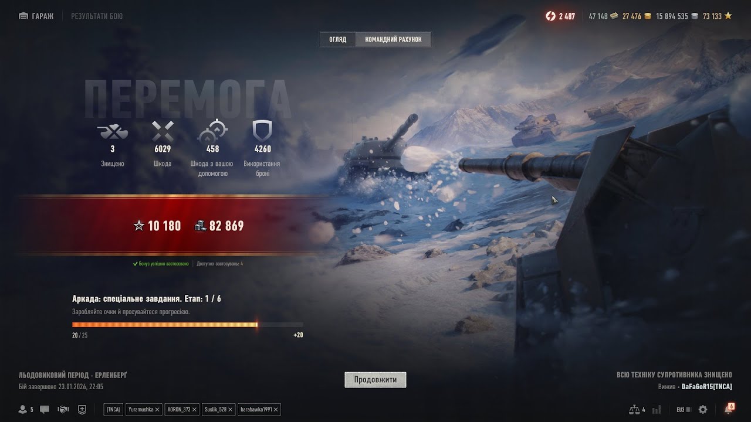The image size is (751, 422).
Task: Switch to Командний рахунок tab
Action: pos(393,39)
